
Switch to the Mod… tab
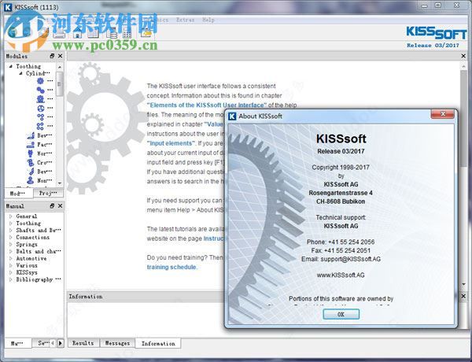click(18, 193)
